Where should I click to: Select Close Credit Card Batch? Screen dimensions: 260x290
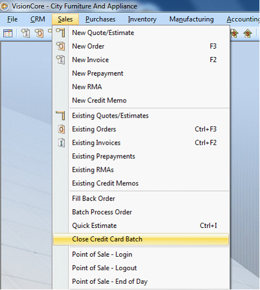(141, 239)
